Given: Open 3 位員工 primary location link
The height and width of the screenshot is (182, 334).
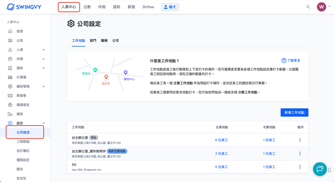Looking at the screenshot, I should pos(221,154).
